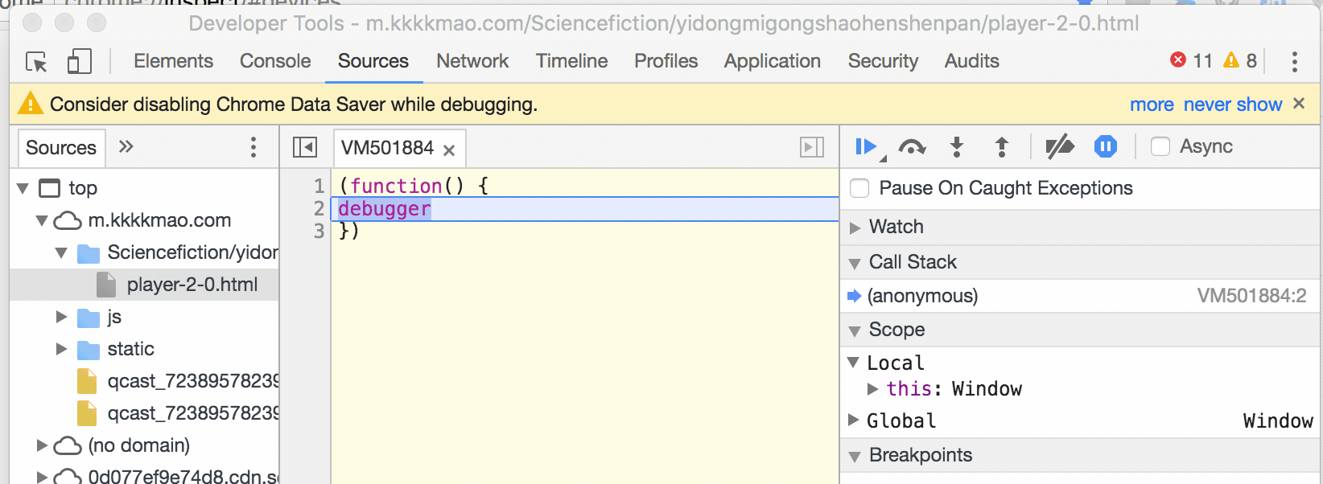Collapse the Call Stack section
Screen dimensions: 1323x484
click(x=855, y=263)
